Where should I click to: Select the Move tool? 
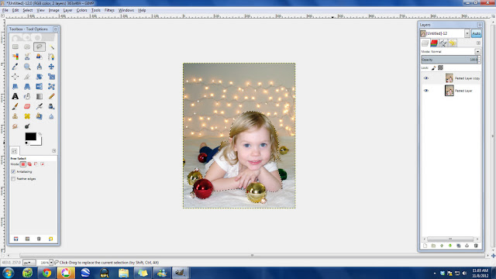click(x=51, y=67)
